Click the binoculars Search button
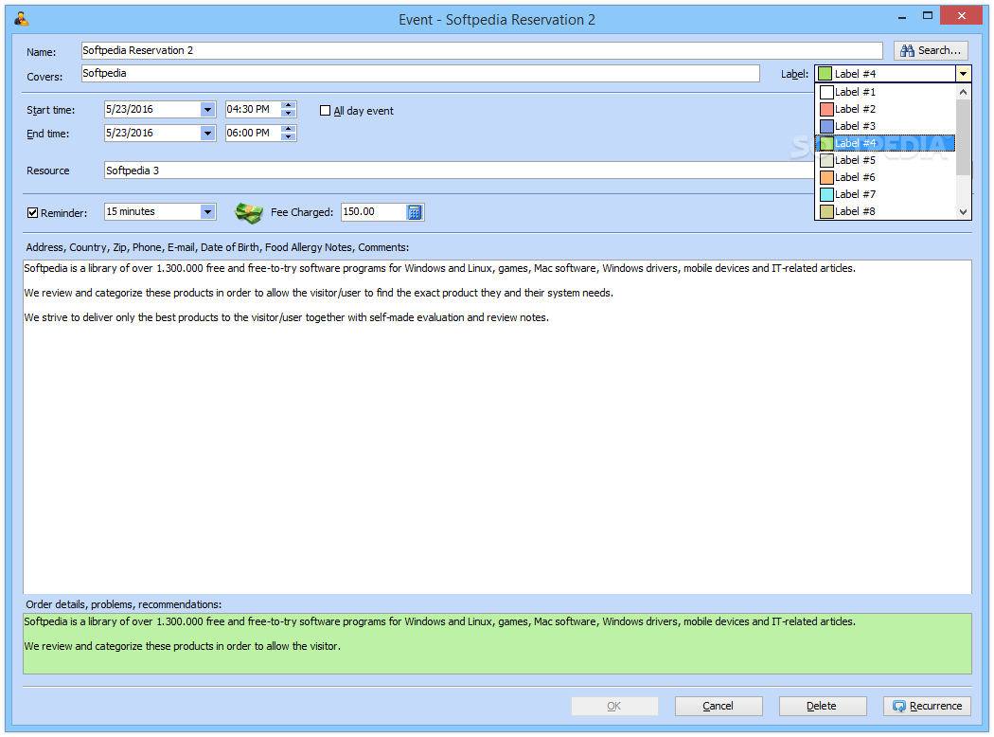Screen dimensions: 994x737 coord(931,50)
